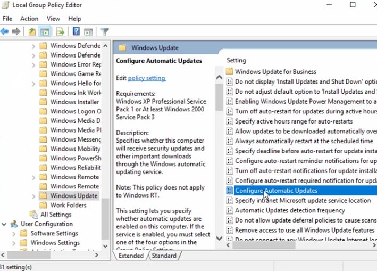Screen dimensions: 377x271
Task: Select Always automatically restart at the scheduled time
Action: click(x=304, y=141)
